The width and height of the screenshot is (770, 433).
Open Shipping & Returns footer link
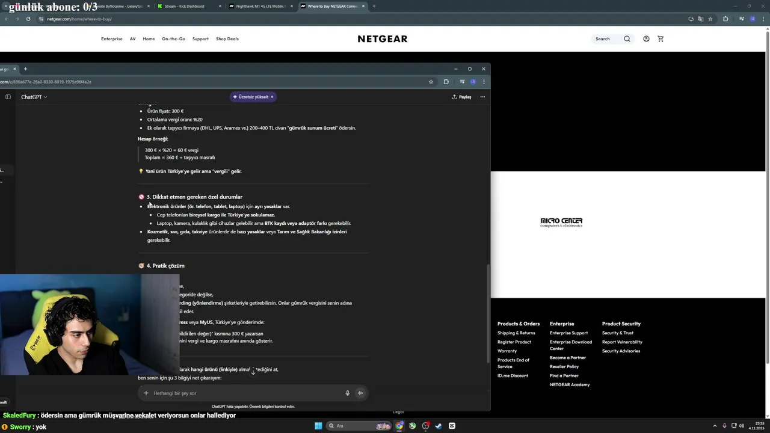516,333
